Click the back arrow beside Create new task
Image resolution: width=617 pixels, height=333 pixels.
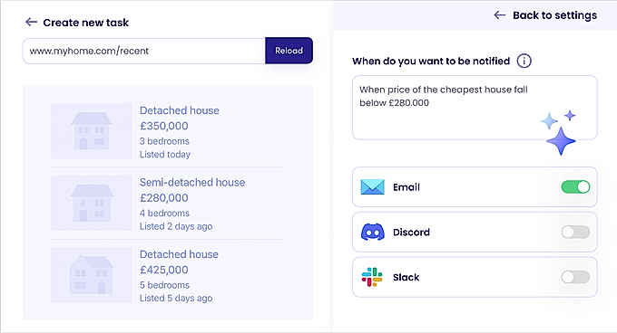coord(31,22)
